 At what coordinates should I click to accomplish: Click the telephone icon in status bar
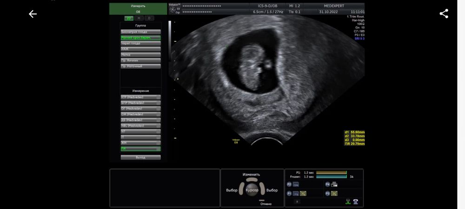click(356, 201)
